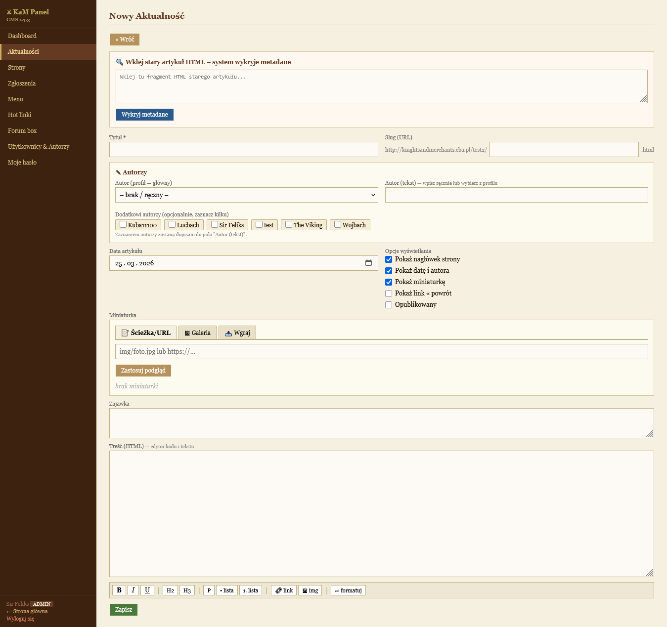
Task: Tick the Sir Feliks additional author
Action: [x=215, y=224]
